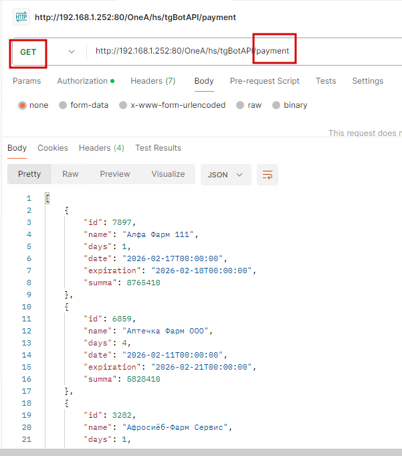Screen dimensions: 402x456
Task: Select the form-data body type
Action: click(x=84, y=105)
